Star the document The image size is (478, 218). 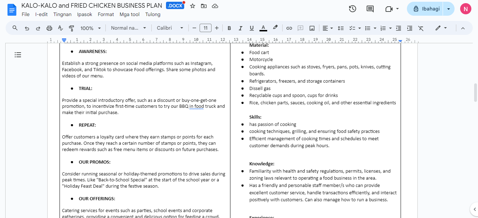pyautogui.click(x=192, y=6)
